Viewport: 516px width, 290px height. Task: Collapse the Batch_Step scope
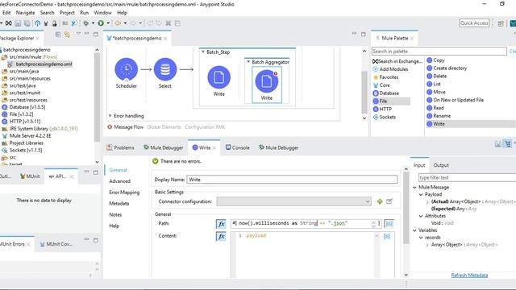tap(203, 52)
